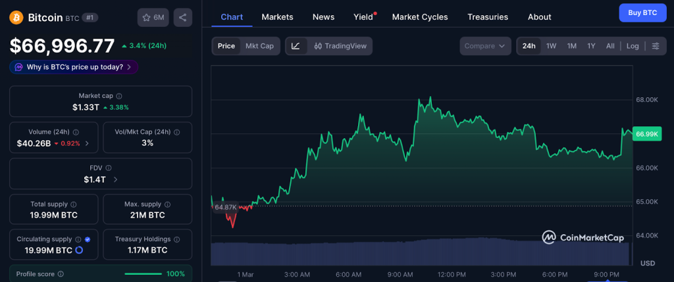Open the Compare dropdown

pyautogui.click(x=485, y=46)
